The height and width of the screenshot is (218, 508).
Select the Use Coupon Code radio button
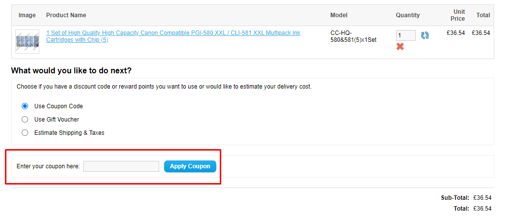point(25,106)
